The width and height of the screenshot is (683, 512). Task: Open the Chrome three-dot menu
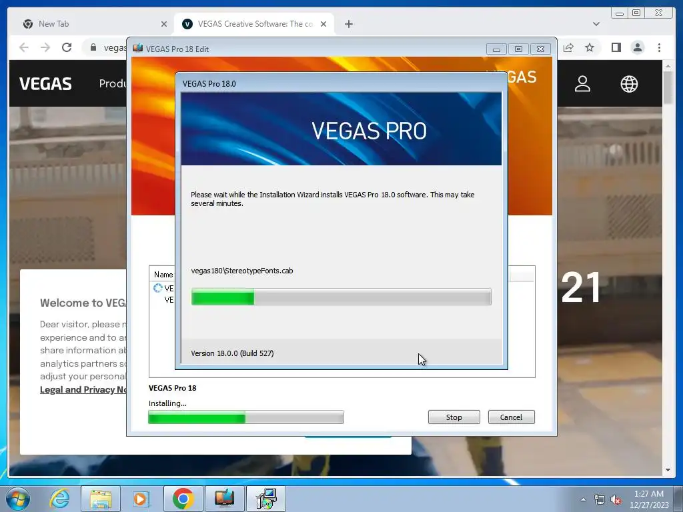659,47
